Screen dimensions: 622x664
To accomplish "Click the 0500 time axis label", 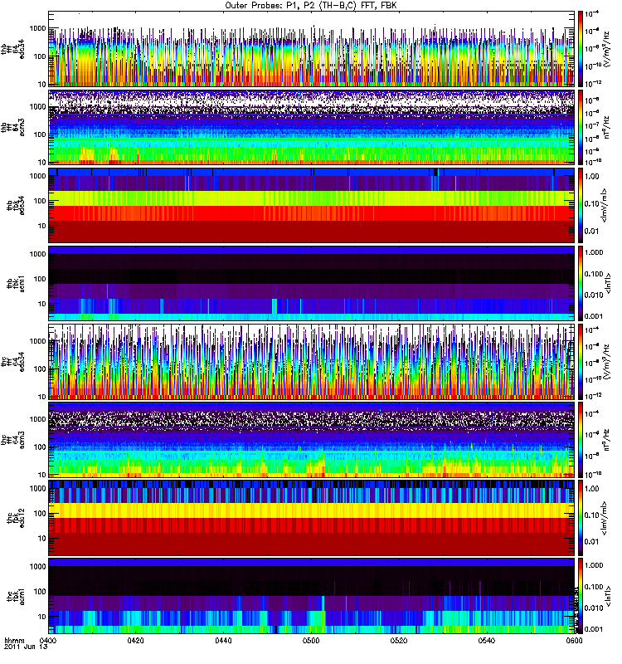I will (311, 641).
